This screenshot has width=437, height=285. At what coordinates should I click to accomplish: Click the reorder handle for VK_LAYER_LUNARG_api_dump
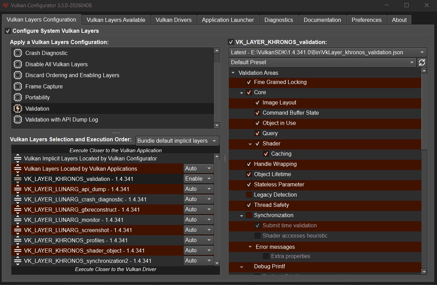click(x=18, y=189)
